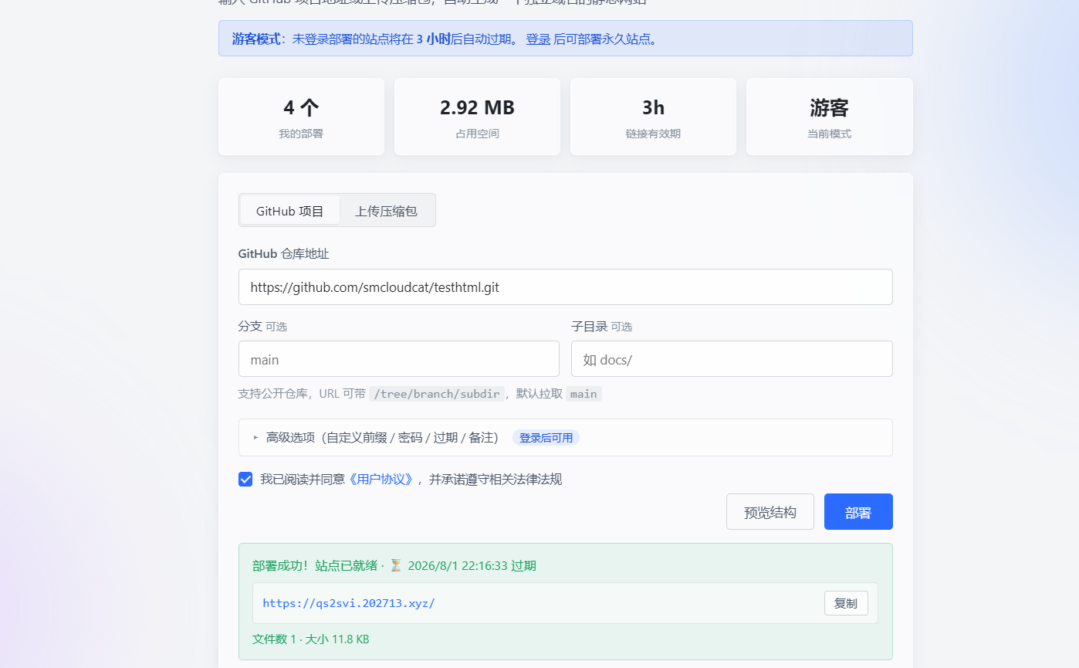Click the 游客 当前模式 value
The width and height of the screenshot is (1079, 668).
tap(829, 107)
